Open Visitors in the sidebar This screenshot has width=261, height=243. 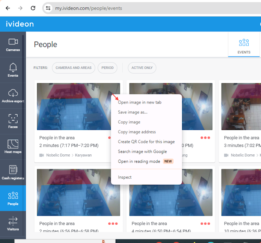click(x=13, y=224)
